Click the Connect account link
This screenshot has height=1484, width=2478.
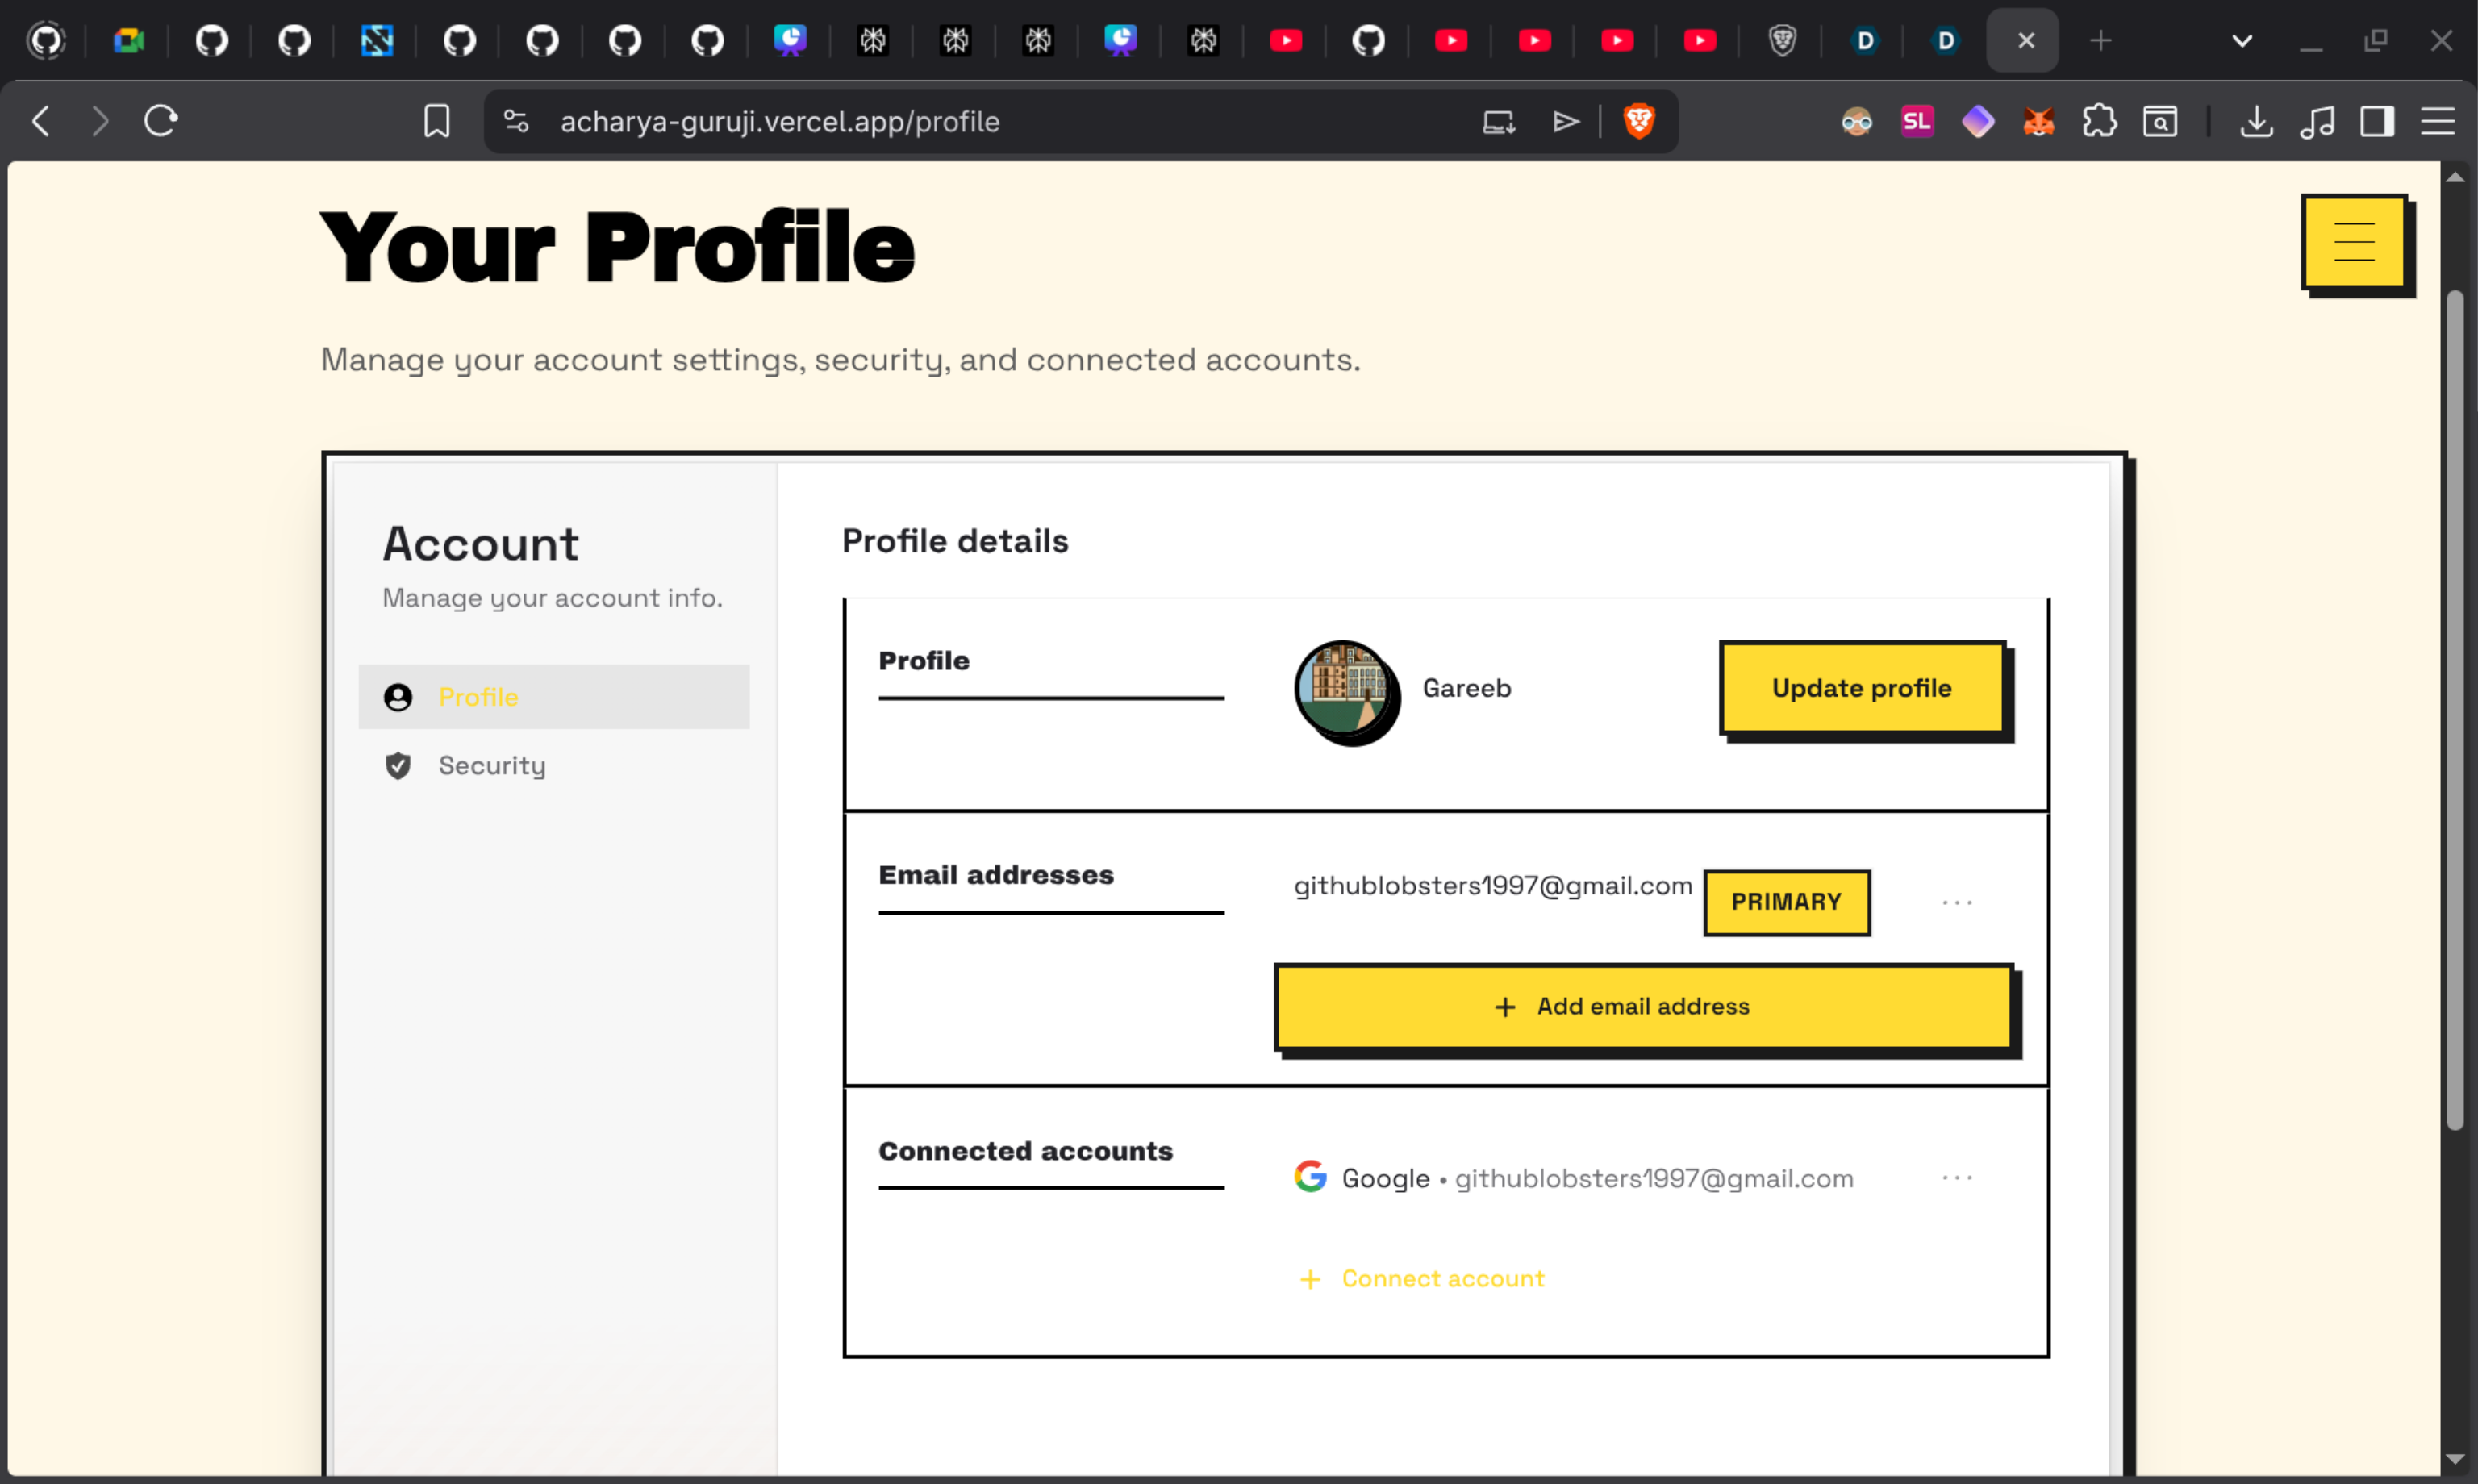tap(1441, 1278)
